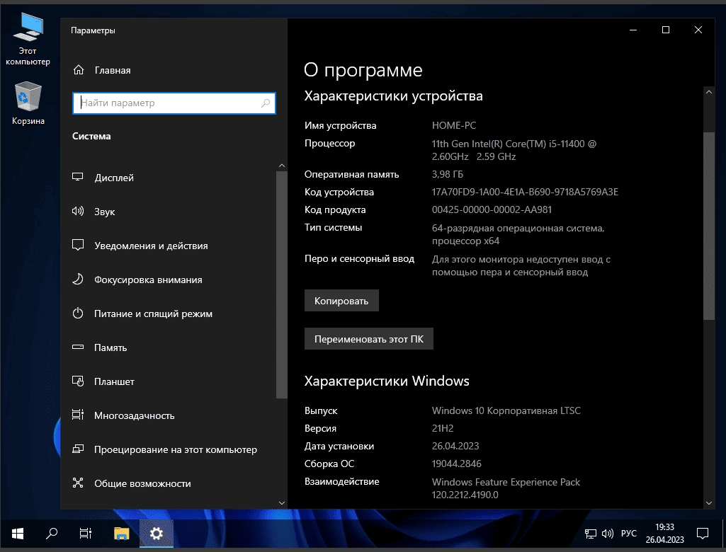This screenshot has width=726, height=552.
Task: Maximize the Параметры window
Action: (666, 30)
